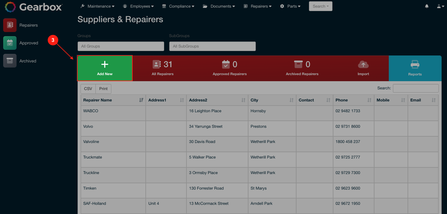
Task: Click phone number 02 9482 1733
Action: 348,111
